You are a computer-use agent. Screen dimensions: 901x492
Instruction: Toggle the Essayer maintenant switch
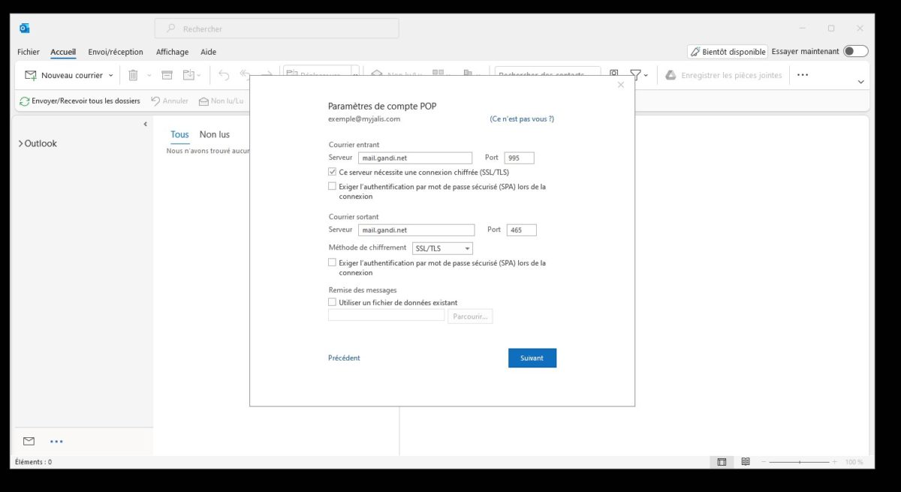point(855,51)
